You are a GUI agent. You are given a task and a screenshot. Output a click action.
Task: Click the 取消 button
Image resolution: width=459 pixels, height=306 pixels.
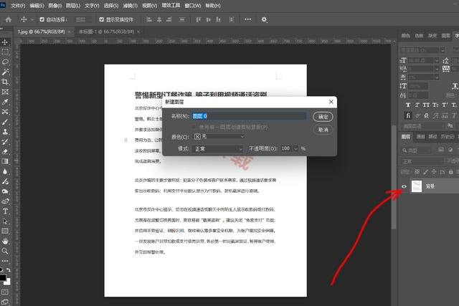point(323,130)
